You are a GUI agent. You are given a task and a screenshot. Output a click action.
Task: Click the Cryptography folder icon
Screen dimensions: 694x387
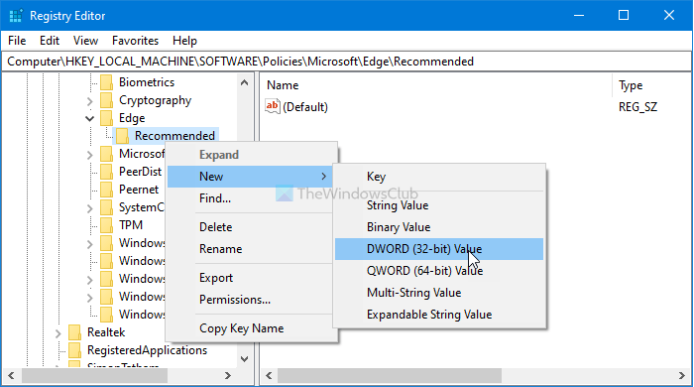pos(106,100)
